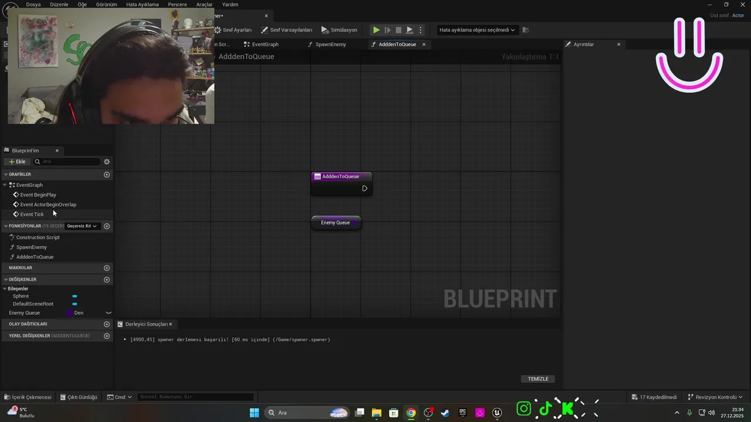Collapse the Bileşenler group
The image size is (751, 422).
tap(5, 289)
